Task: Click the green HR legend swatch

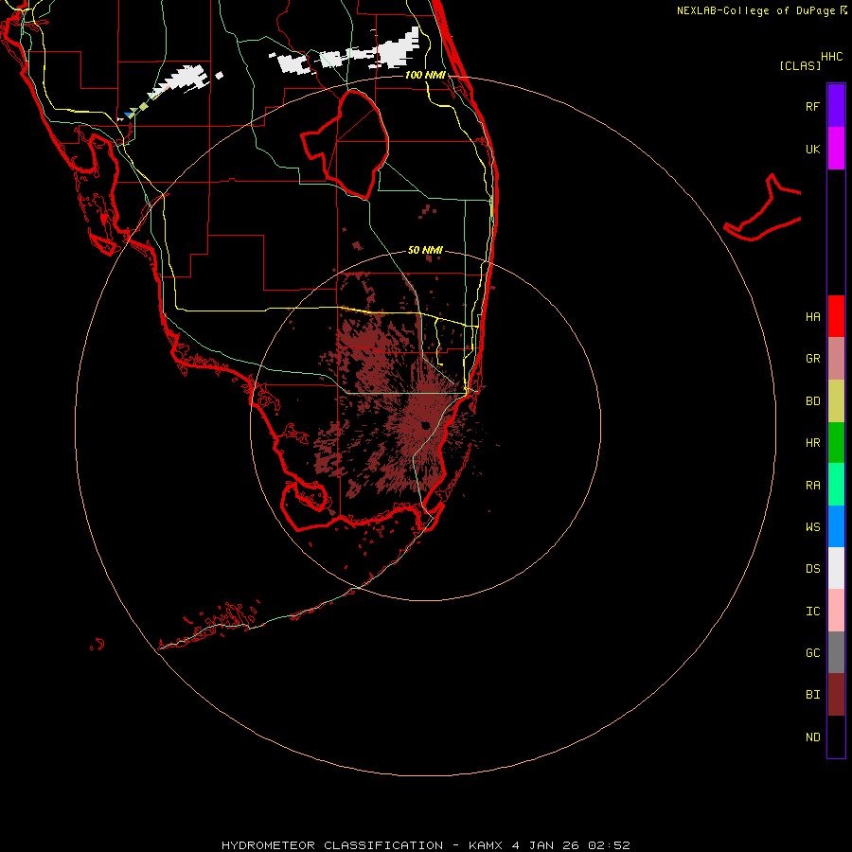Action: pos(836,442)
